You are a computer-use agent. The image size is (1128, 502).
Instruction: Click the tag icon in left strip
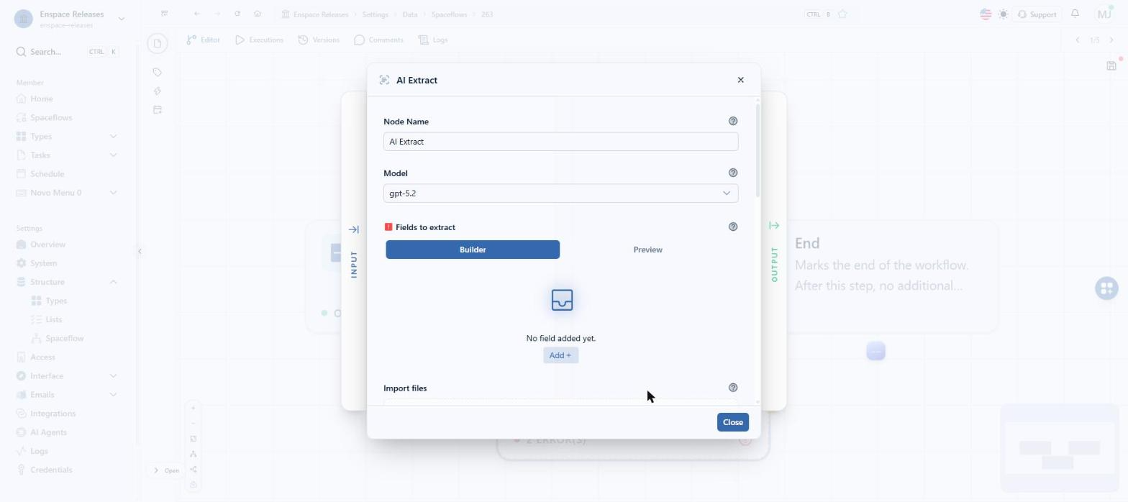pyautogui.click(x=158, y=73)
